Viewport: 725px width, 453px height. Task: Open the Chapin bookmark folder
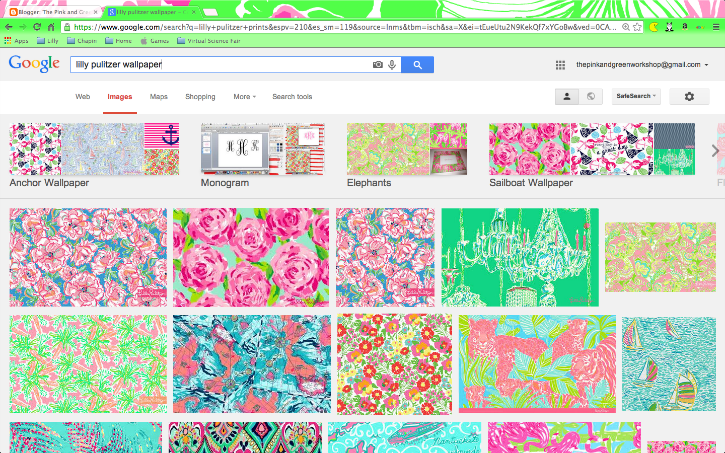82,41
